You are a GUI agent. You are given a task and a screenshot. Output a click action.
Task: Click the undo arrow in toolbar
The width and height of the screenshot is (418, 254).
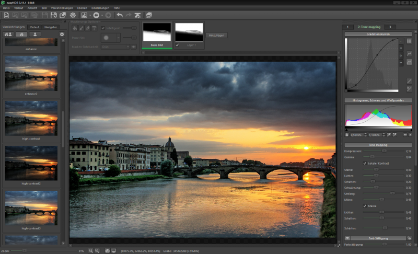tap(119, 15)
